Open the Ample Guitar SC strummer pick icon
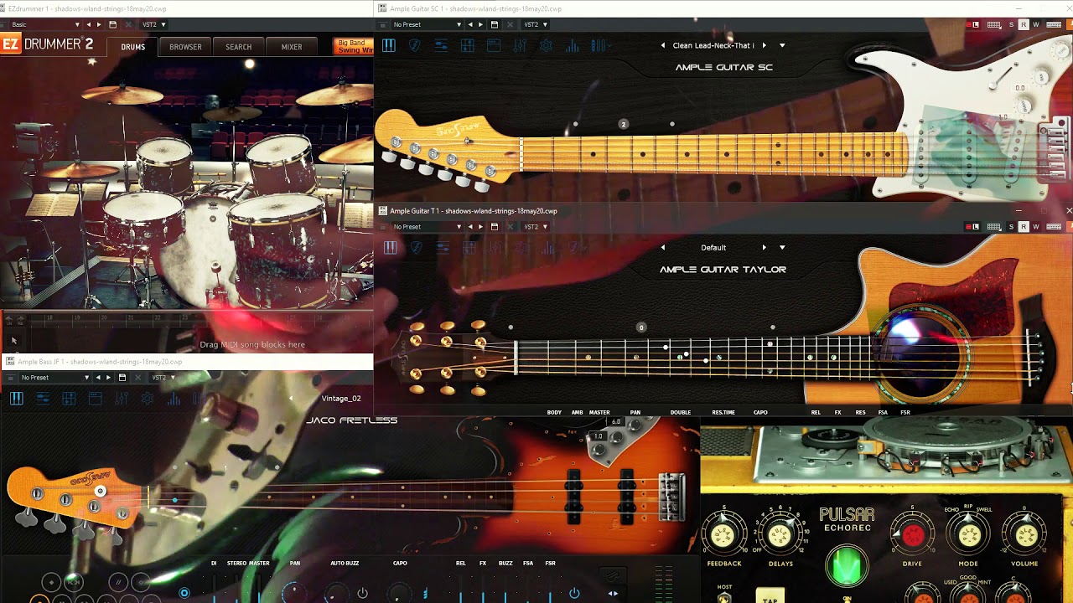This screenshot has height=603, width=1073. tap(415, 46)
